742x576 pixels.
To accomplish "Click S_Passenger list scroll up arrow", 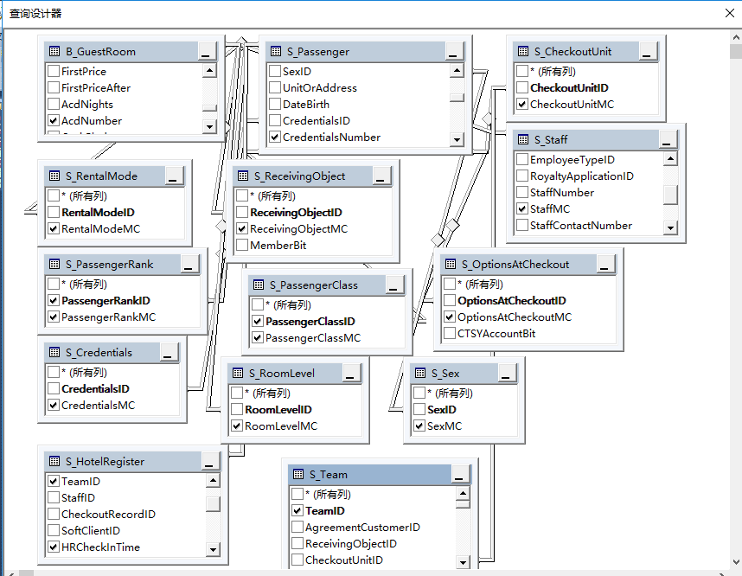I will click(457, 71).
